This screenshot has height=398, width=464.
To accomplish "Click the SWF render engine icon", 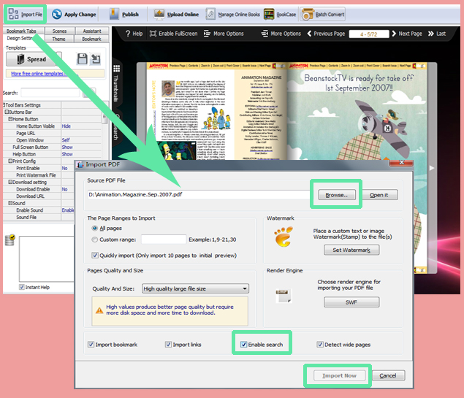I will tap(284, 296).
